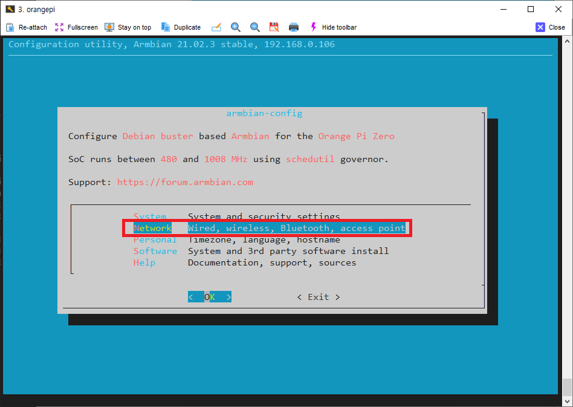Save terminal output using the floppy icon
Image resolution: width=573 pixels, height=407 pixels.
coord(274,27)
